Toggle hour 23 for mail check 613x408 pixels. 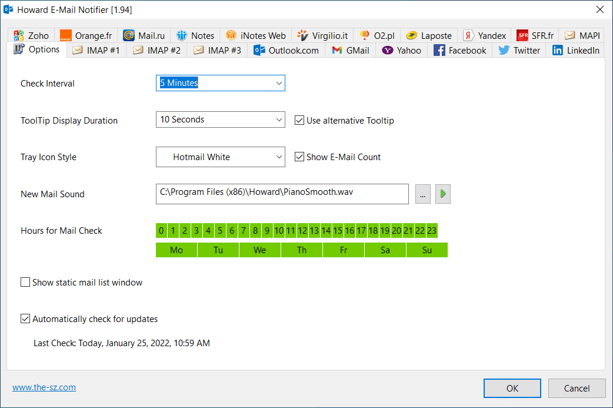[x=432, y=230]
